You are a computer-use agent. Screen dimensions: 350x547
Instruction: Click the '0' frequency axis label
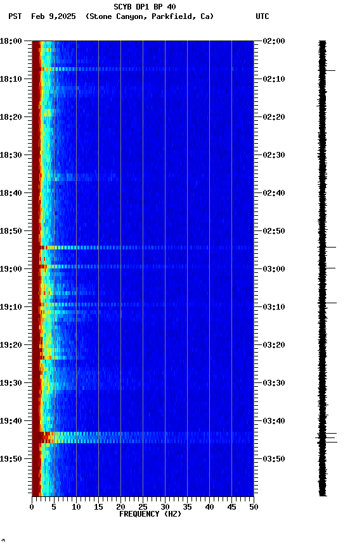[x=32, y=507]
